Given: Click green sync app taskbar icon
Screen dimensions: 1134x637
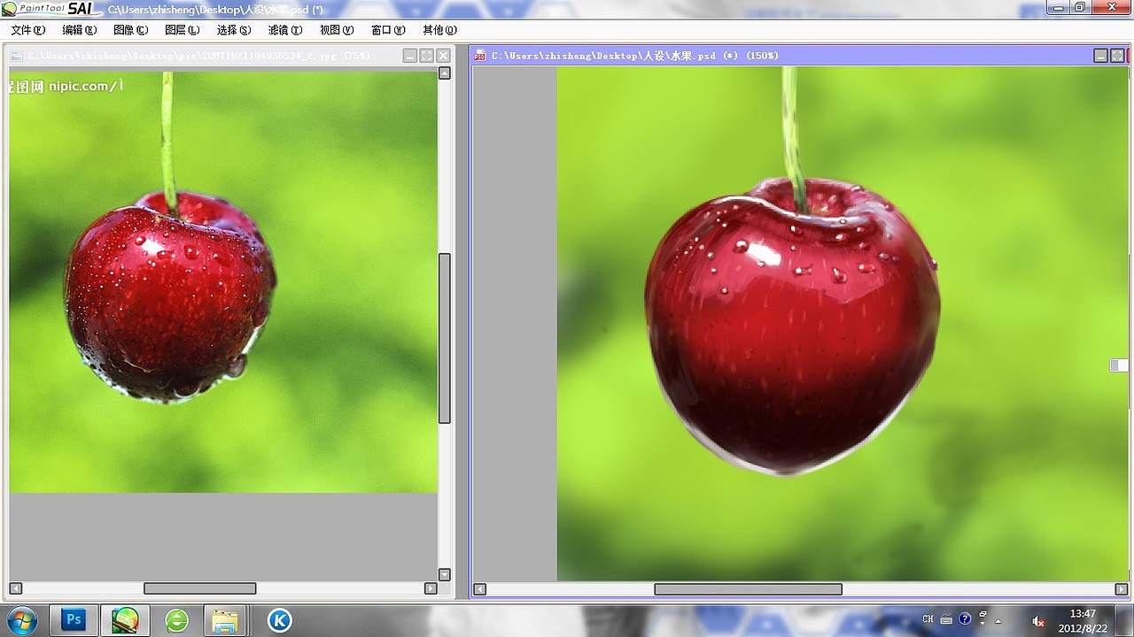Looking at the screenshot, I should [x=177, y=620].
